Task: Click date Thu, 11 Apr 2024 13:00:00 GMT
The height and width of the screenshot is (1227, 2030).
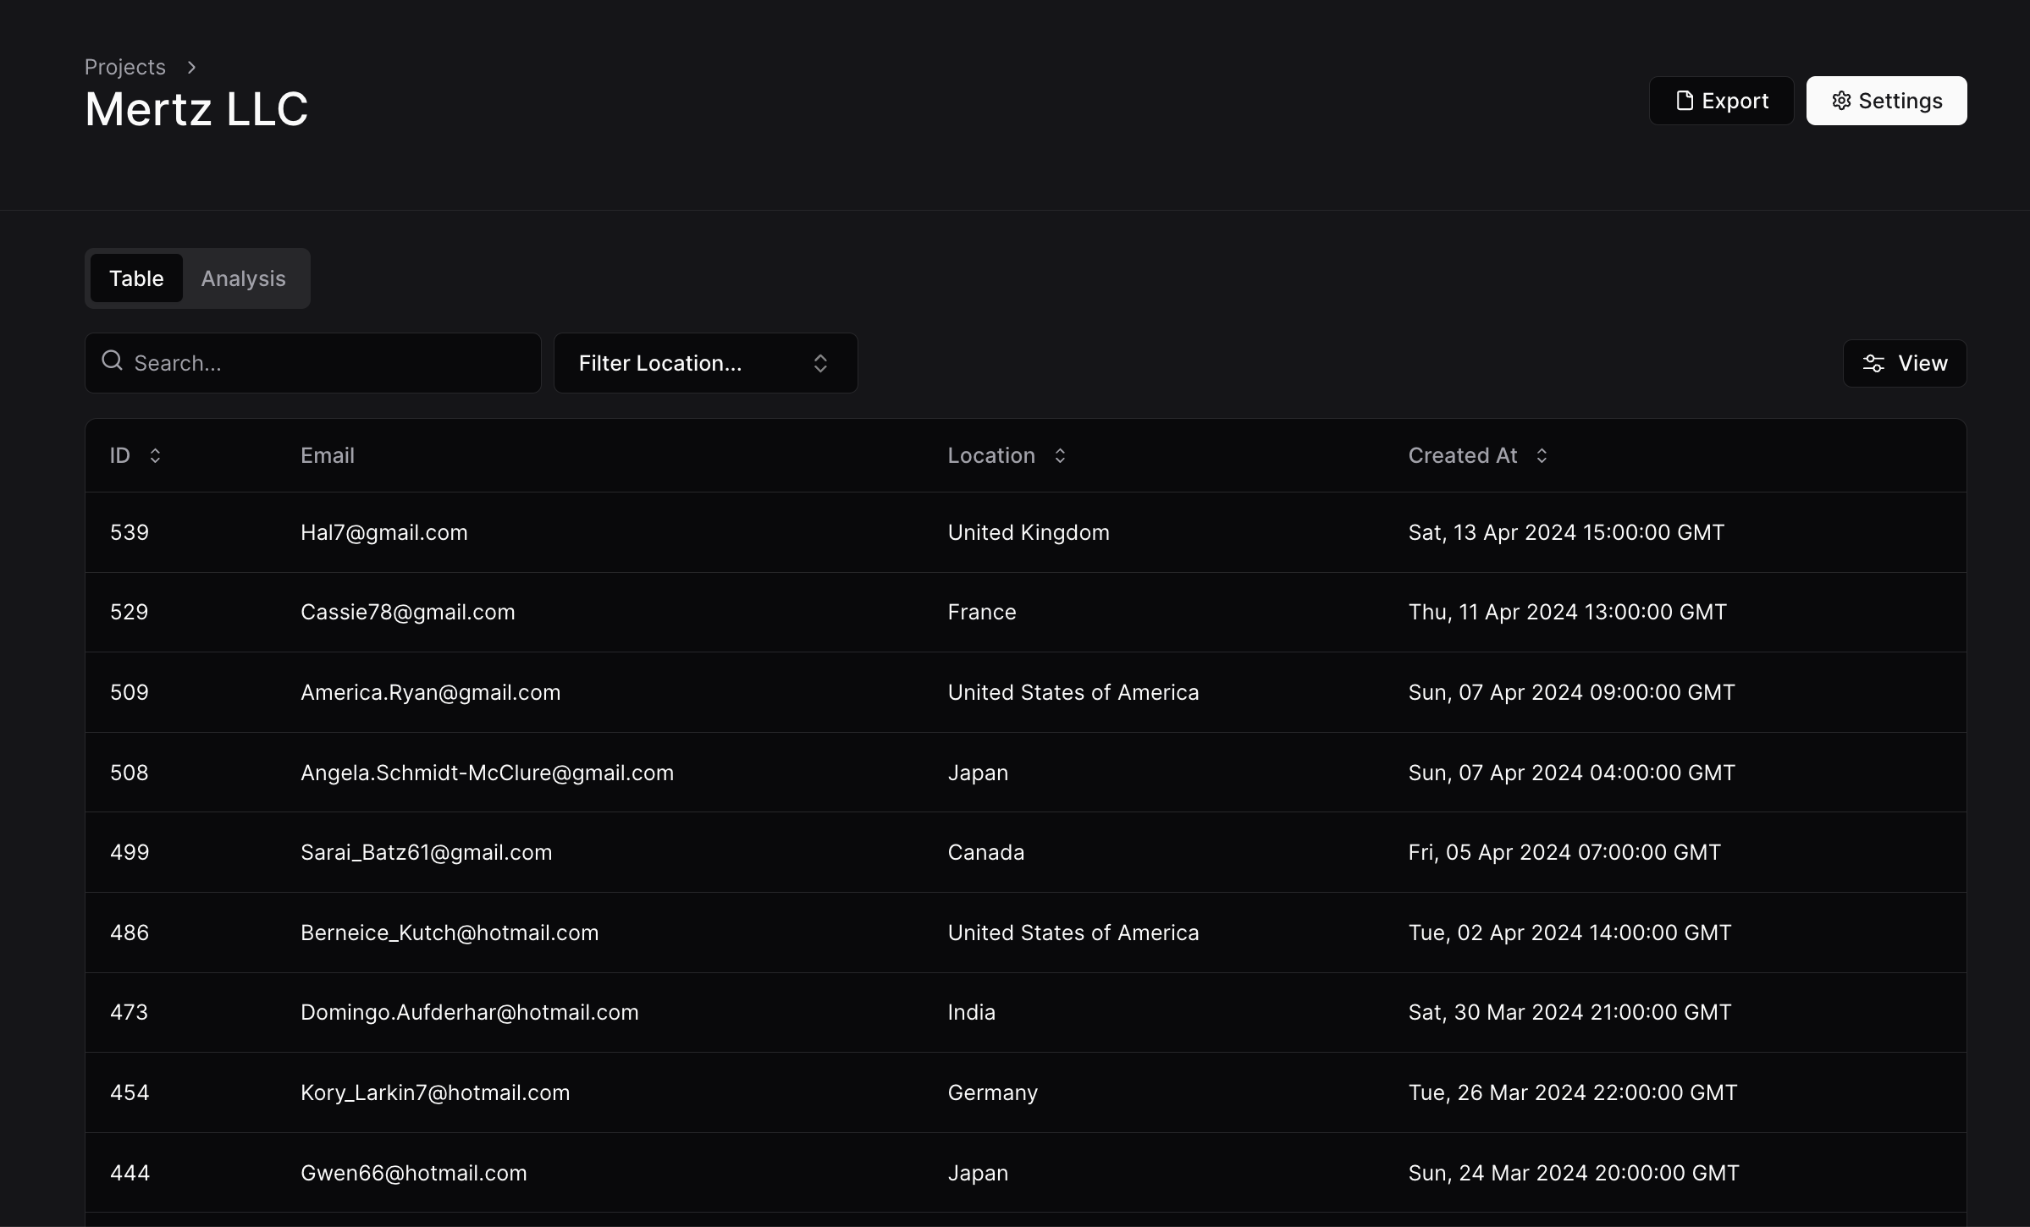Action: pos(1568,612)
